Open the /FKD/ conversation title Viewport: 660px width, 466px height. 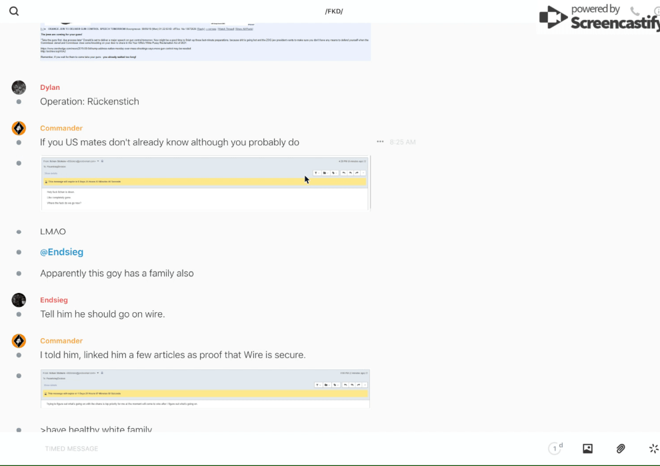[333, 11]
